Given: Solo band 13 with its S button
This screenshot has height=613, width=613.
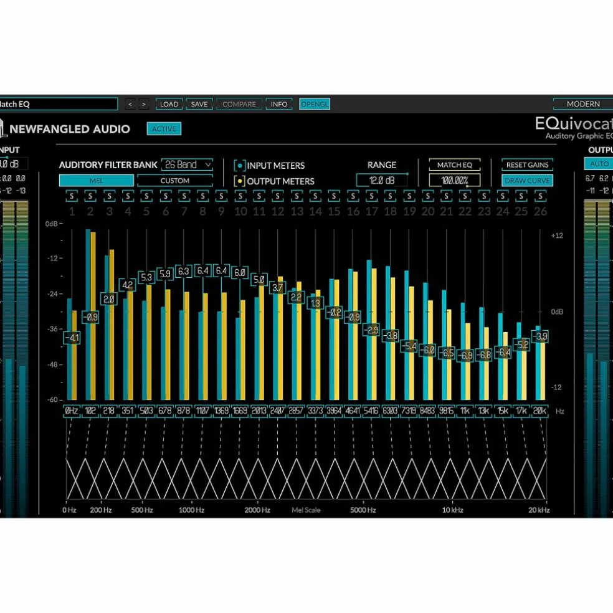Looking at the screenshot, I should (x=297, y=196).
